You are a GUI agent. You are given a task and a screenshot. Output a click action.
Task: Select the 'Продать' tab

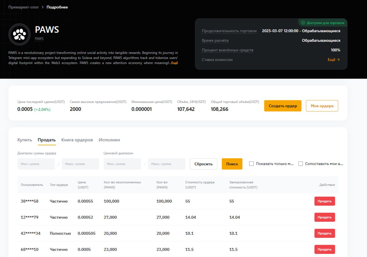[x=47, y=140]
